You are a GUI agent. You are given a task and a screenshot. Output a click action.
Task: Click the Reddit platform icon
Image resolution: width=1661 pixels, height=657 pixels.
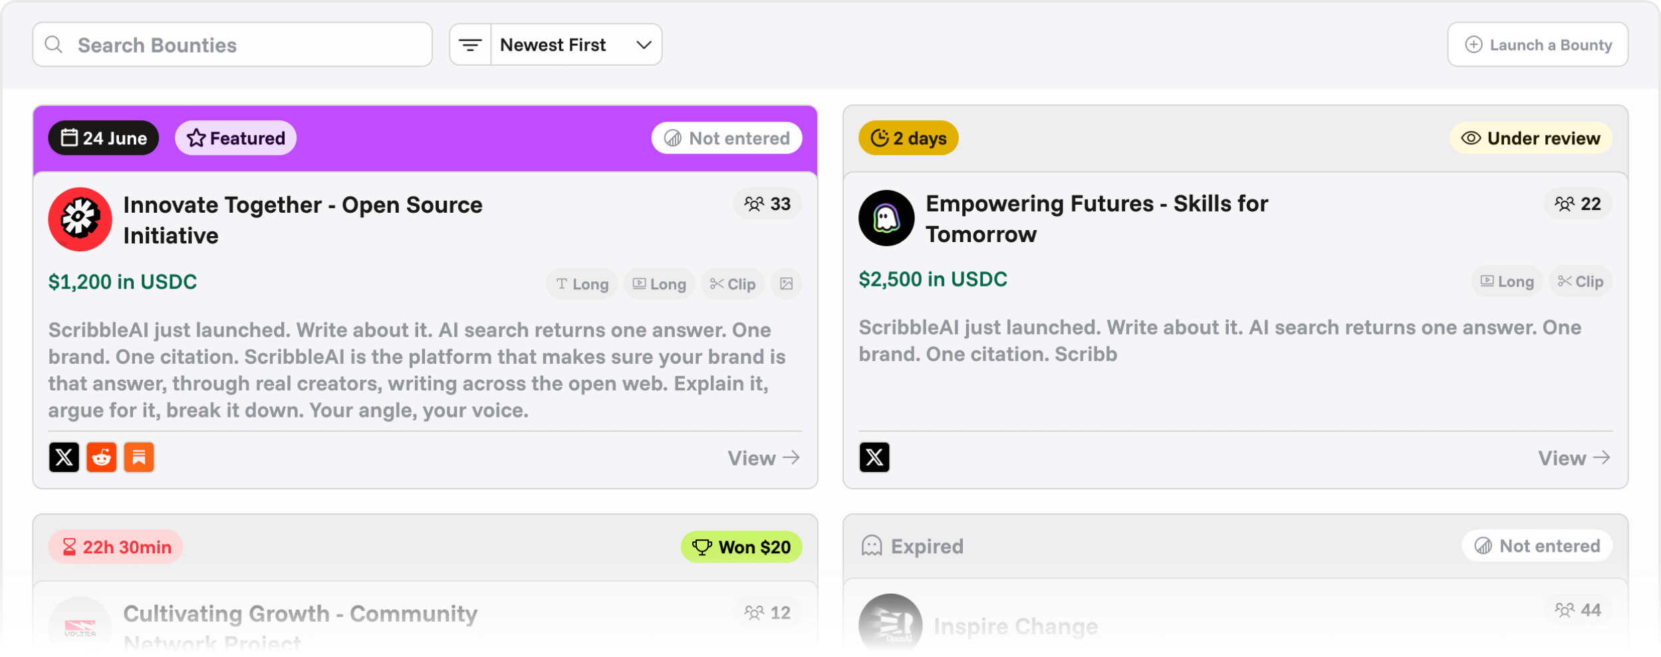pyautogui.click(x=101, y=457)
